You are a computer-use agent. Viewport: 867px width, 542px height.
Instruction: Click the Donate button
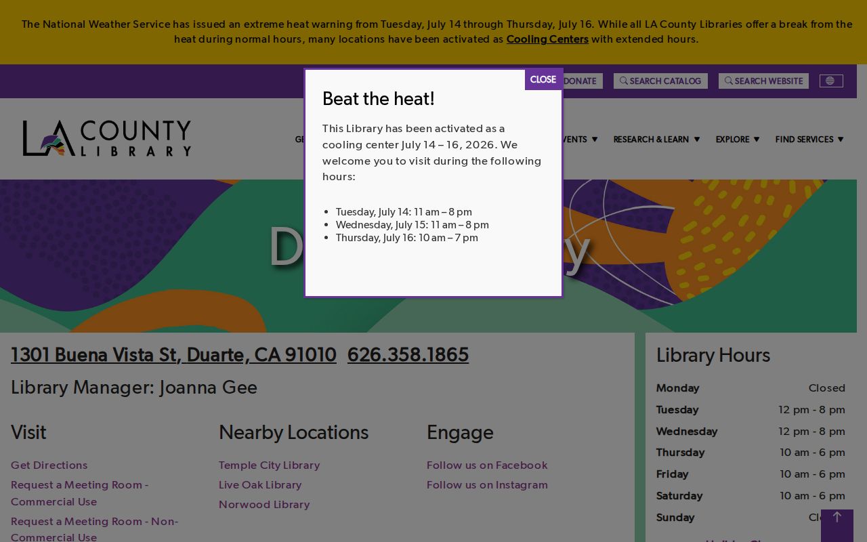[582, 81]
